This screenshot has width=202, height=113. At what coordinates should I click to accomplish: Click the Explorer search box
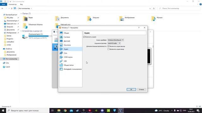point(179,8)
